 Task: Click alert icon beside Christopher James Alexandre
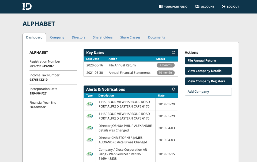coord(90,140)
